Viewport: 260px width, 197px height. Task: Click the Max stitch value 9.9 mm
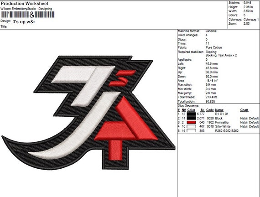pos(211,85)
